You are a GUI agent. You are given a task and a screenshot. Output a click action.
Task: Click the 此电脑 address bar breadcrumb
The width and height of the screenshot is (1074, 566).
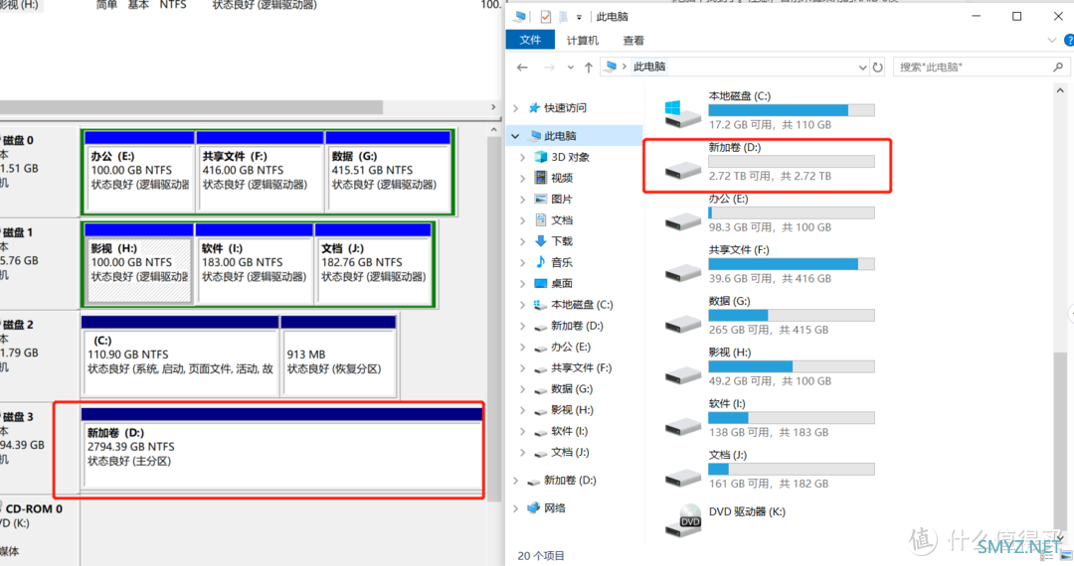click(649, 67)
